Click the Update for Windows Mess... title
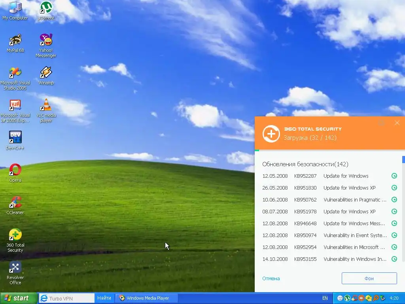Image resolution: width=405 pixels, height=304 pixels. pos(354,223)
